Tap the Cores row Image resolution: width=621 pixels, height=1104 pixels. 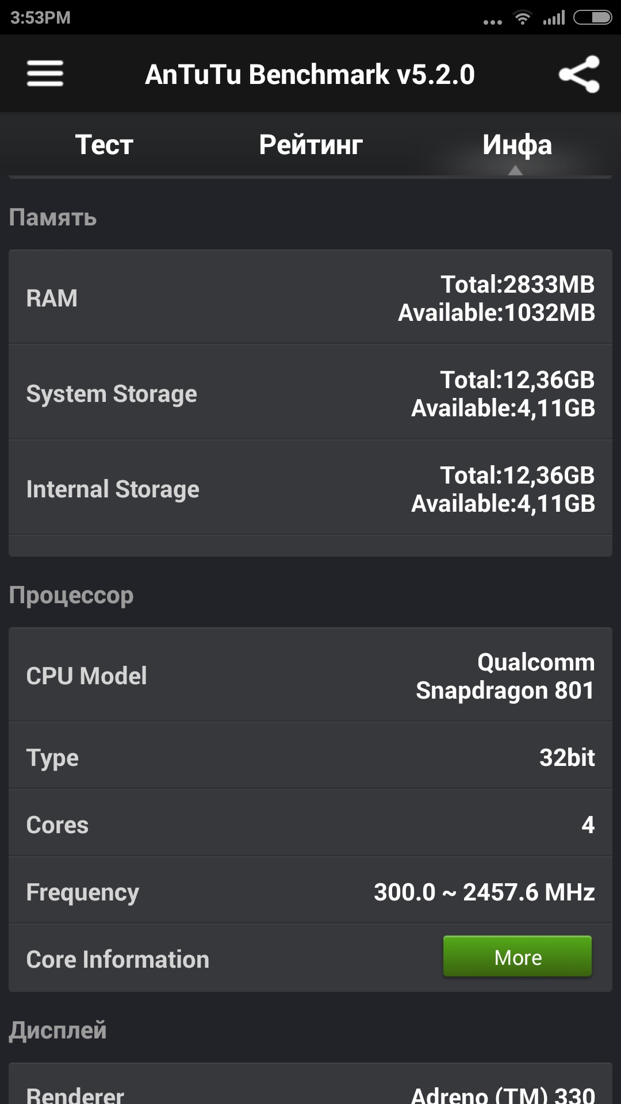click(310, 824)
